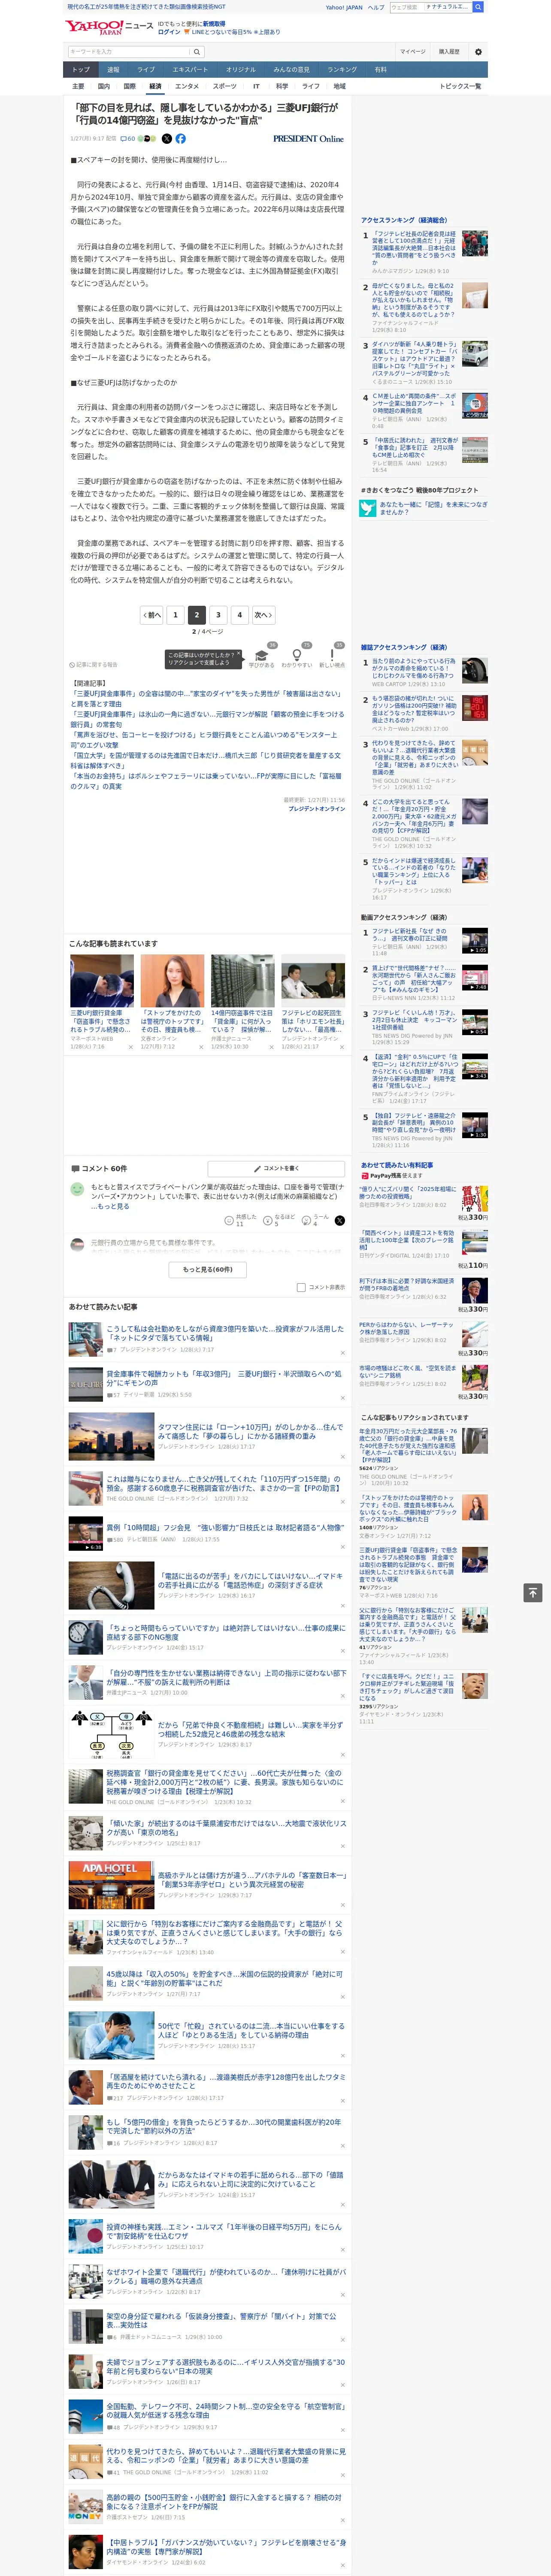Open the Yahoo! JAPAN news logo

point(109,27)
